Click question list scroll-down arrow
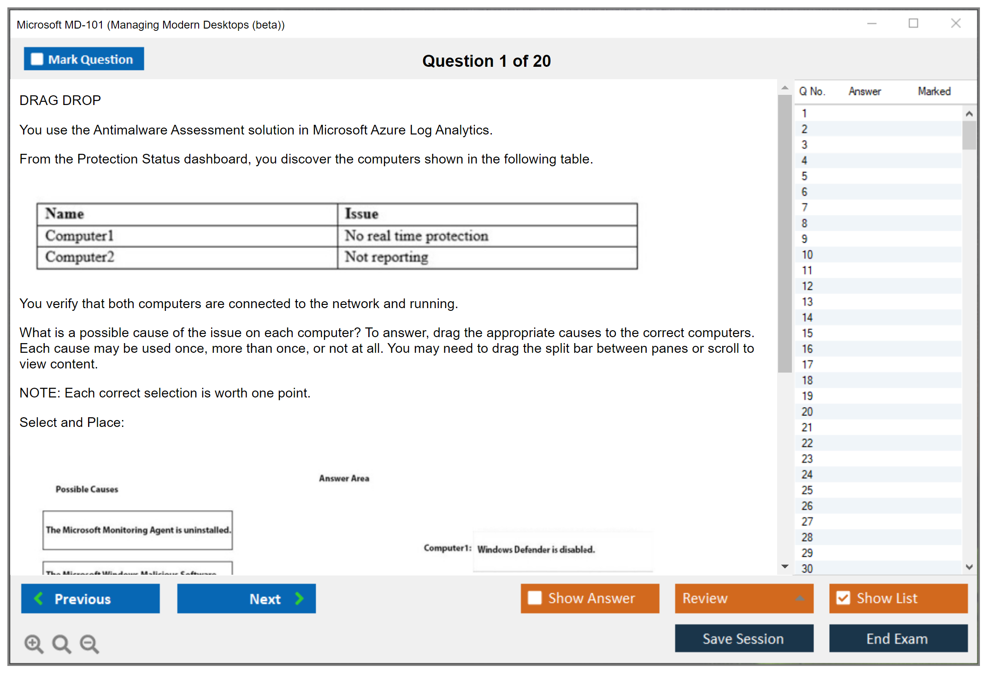Screen dimensions: 991x677 [969, 567]
